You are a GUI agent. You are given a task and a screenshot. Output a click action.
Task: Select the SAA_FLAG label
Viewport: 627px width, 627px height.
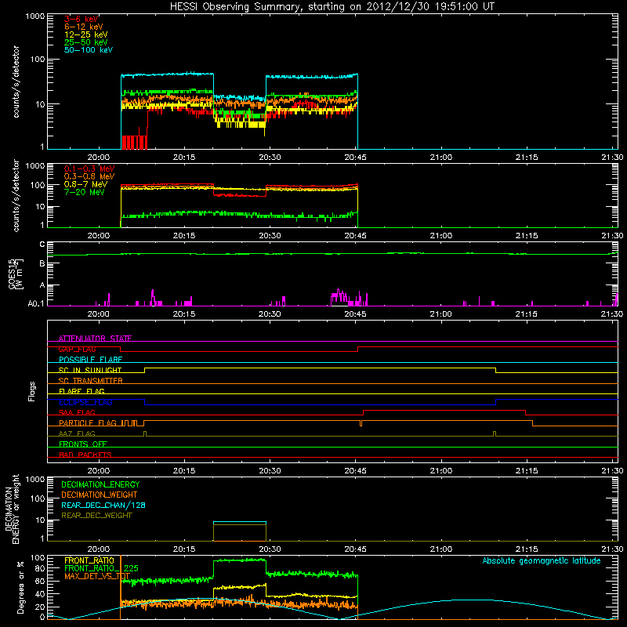(77, 412)
